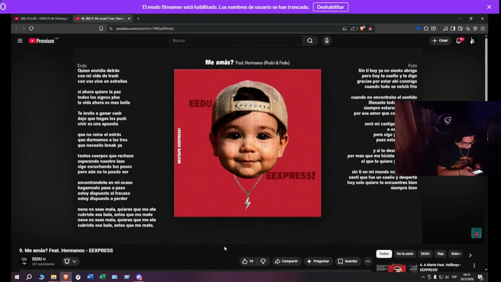Switch to SEQUÍA - ERROR 44 tab

coord(41,18)
